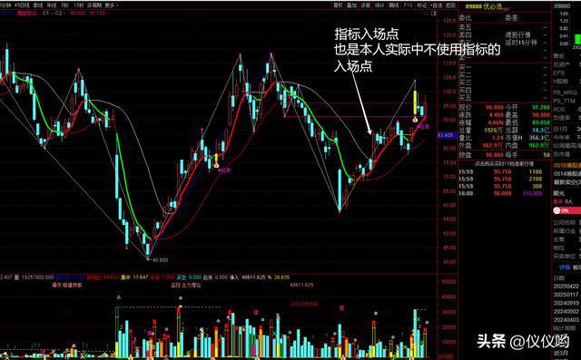Click the diamond icon above the price axis
This screenshot has height=360, width=581.
click(x=426, y=14)
